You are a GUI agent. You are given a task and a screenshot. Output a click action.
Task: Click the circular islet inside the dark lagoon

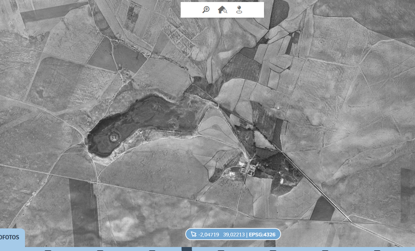point(113,136)
